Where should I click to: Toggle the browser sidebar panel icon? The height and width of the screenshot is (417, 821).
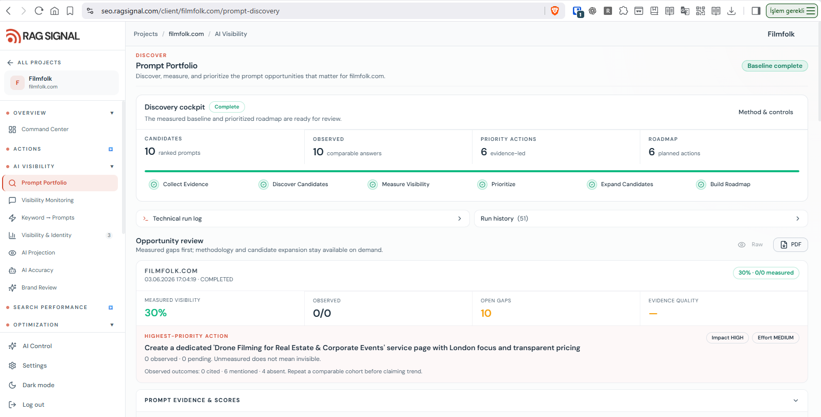point(756,11)
